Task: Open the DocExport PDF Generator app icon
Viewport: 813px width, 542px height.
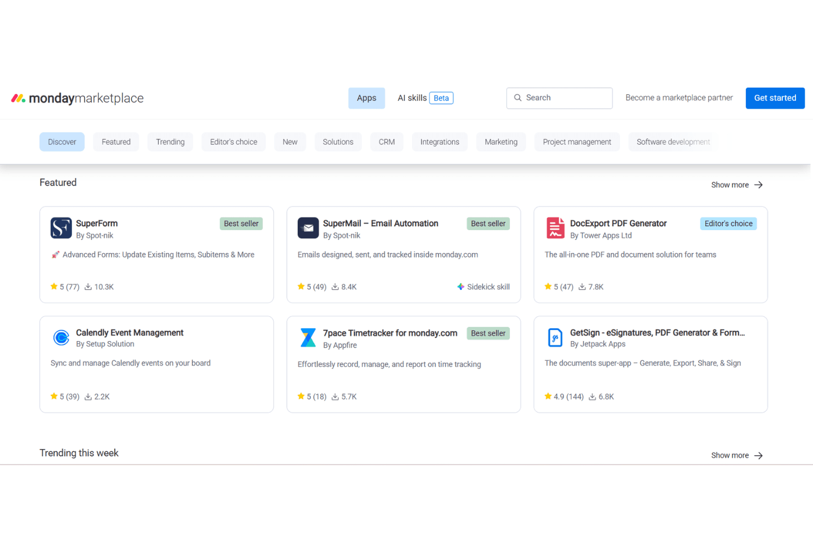Action: click(555, 228)
